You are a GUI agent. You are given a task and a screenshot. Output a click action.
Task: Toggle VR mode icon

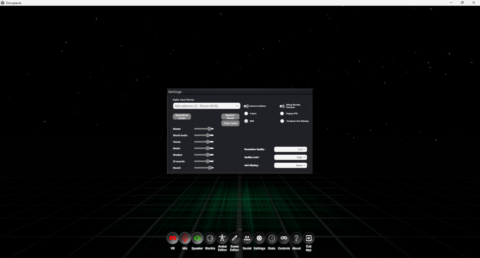coord(172,238)
